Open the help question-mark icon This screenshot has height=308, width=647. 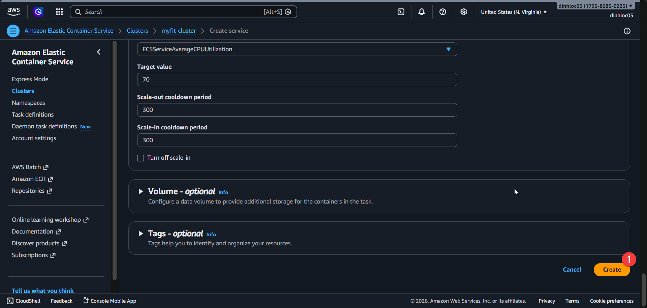coord(442,12)
